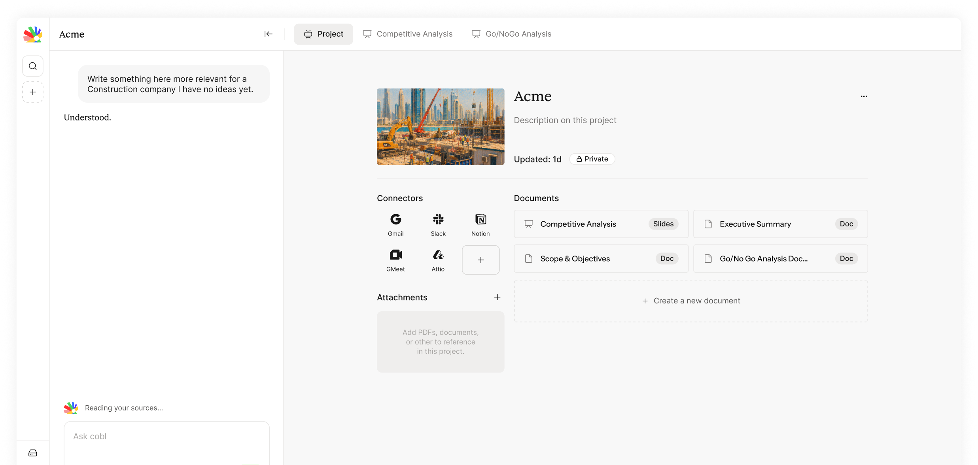Click the cobl colorful logo in sidebar
The image size is (978, 465).
33,34
